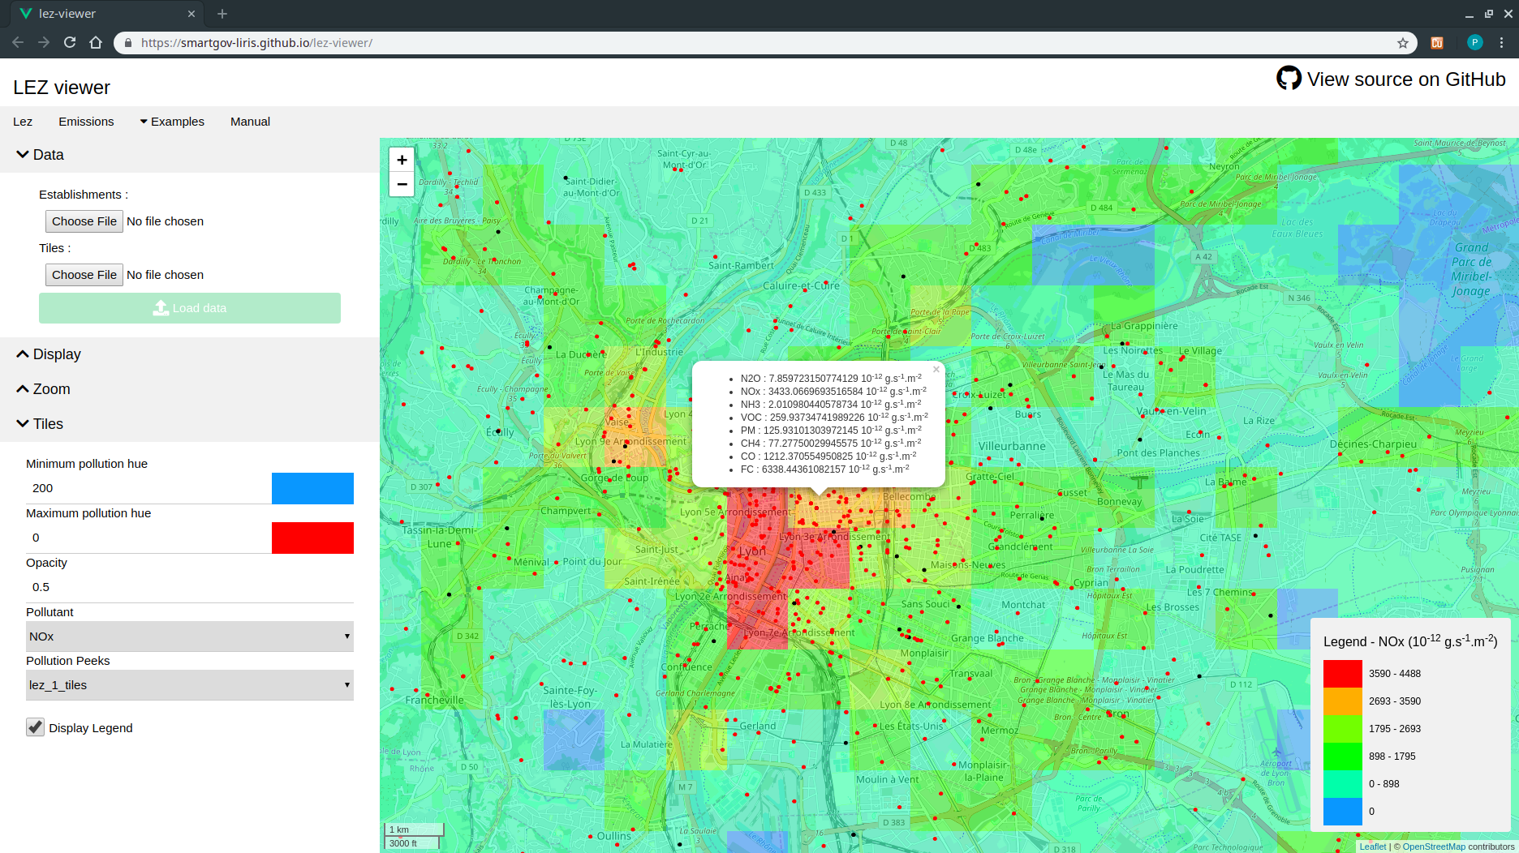Choose file for Establishments
Screen dimensions: 1519x853
coord(84,221)
